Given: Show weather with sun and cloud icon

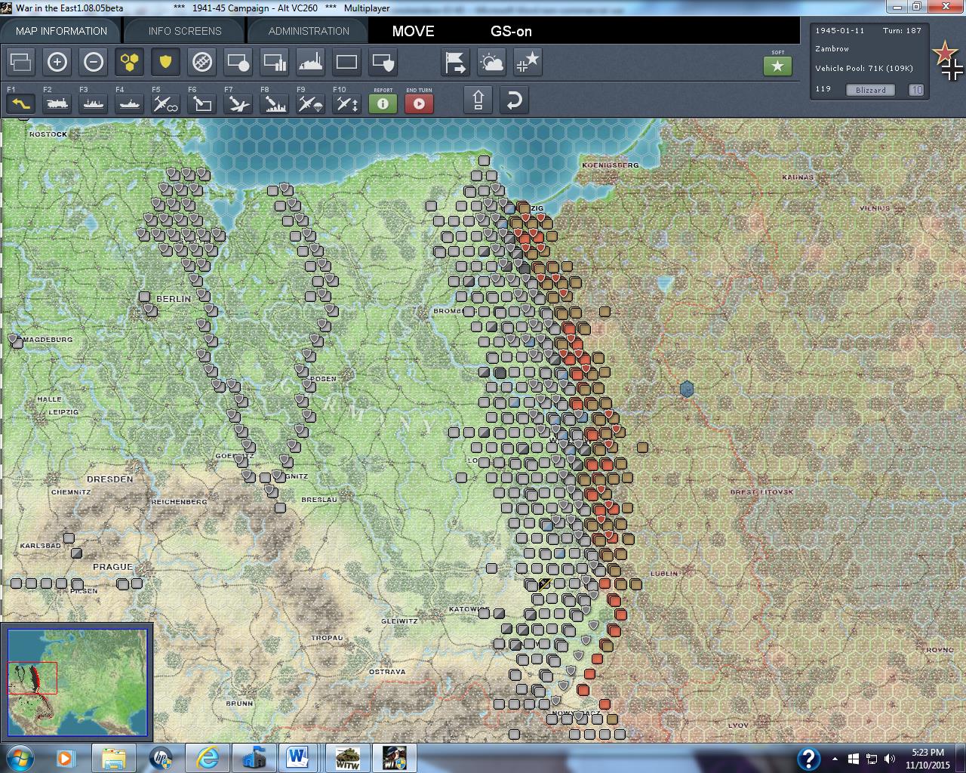Looking at the screenshot, I should point(491,62).
